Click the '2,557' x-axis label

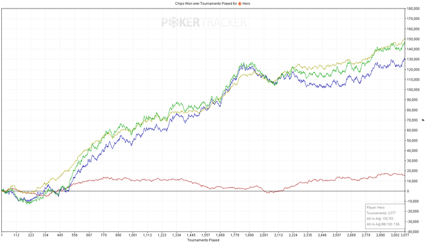coord(337,235)
